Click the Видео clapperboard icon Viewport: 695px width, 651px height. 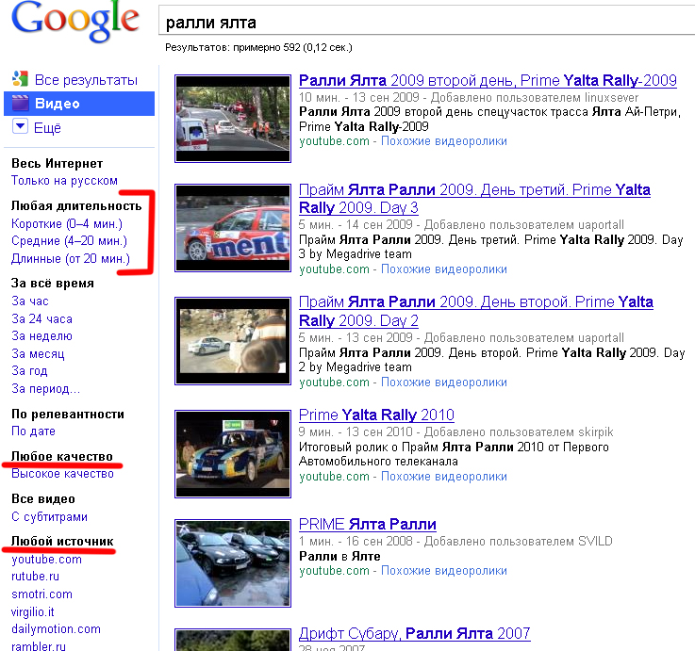point(20,104)
